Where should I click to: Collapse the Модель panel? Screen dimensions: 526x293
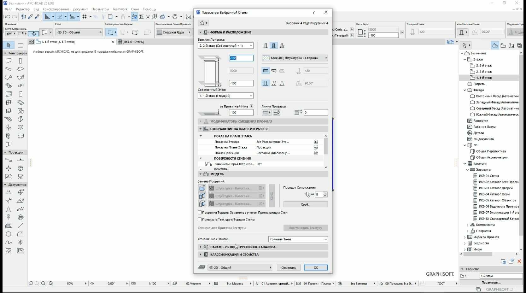pos(263,174)
